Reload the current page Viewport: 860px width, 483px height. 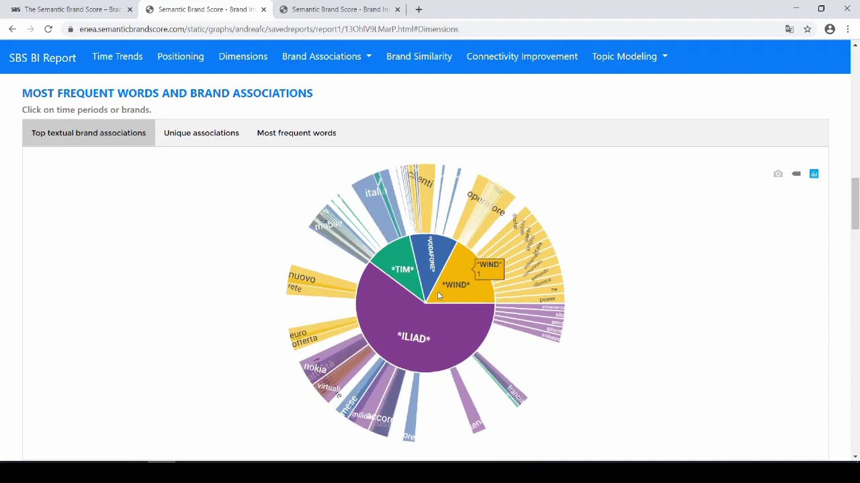(x=48, y=29)
